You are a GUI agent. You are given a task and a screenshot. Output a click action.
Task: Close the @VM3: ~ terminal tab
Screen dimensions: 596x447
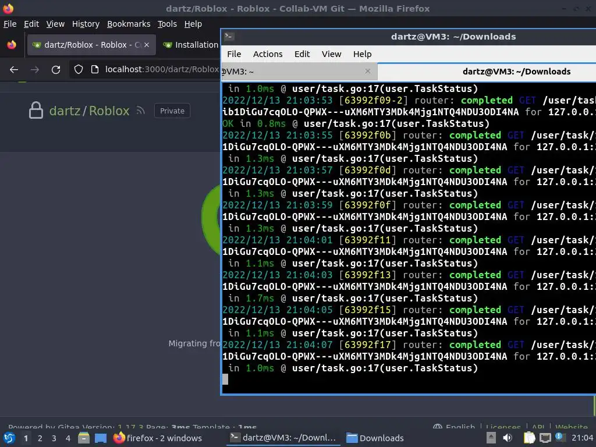[x=368, y=71]
